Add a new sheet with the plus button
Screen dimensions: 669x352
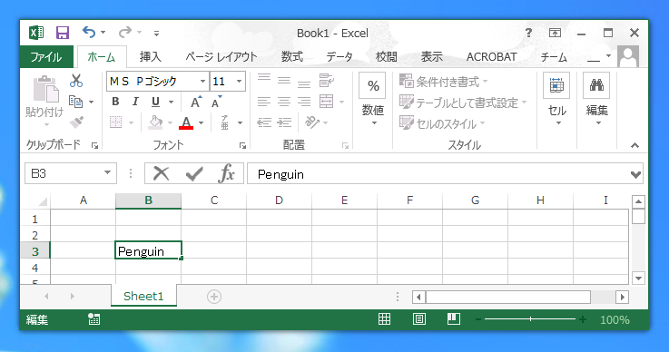214,297
